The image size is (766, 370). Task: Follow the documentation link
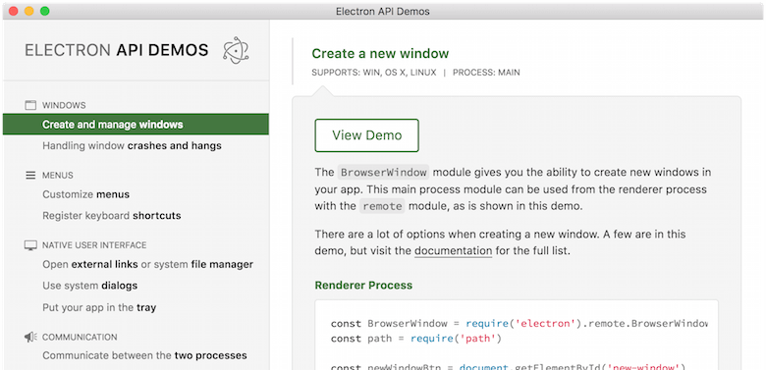tap(454, 252)
